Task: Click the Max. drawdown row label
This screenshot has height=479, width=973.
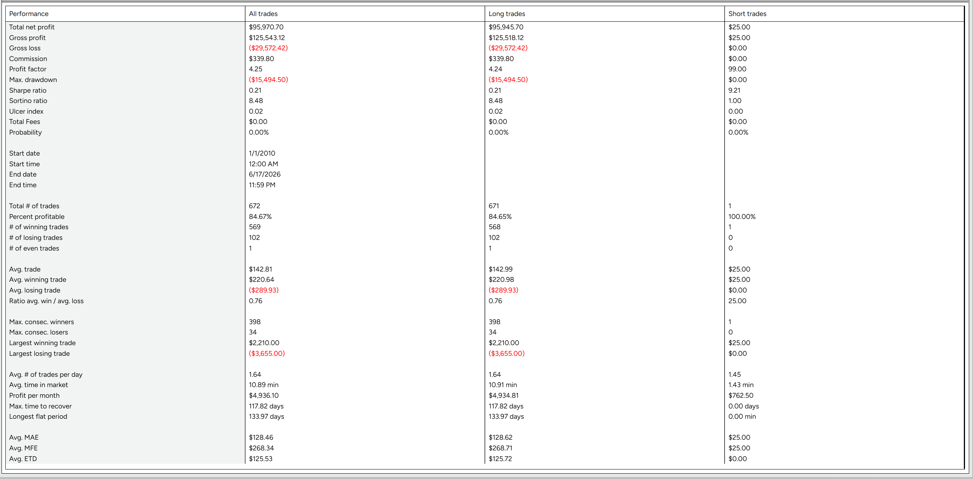Action: (33, 80)
